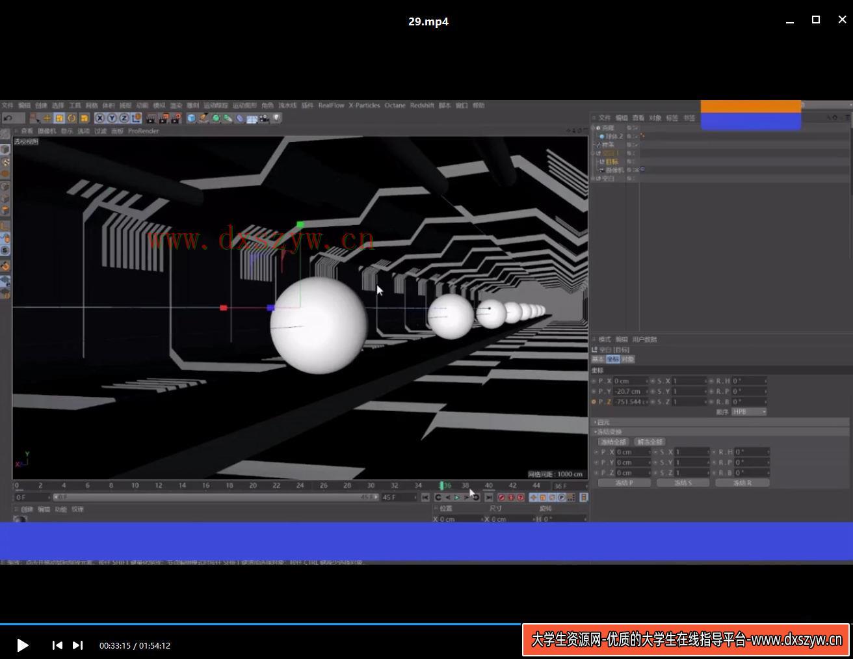
Task: Open the 文件 main menu
Action: 7,105
